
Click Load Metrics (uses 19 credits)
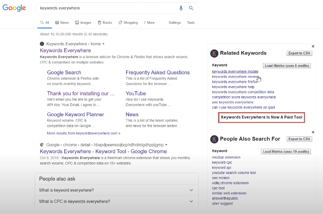pos(286,151)
